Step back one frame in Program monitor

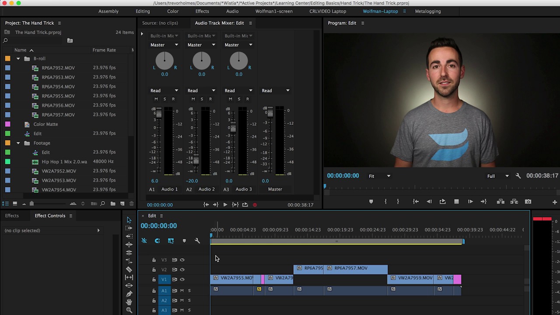(429, 202)
